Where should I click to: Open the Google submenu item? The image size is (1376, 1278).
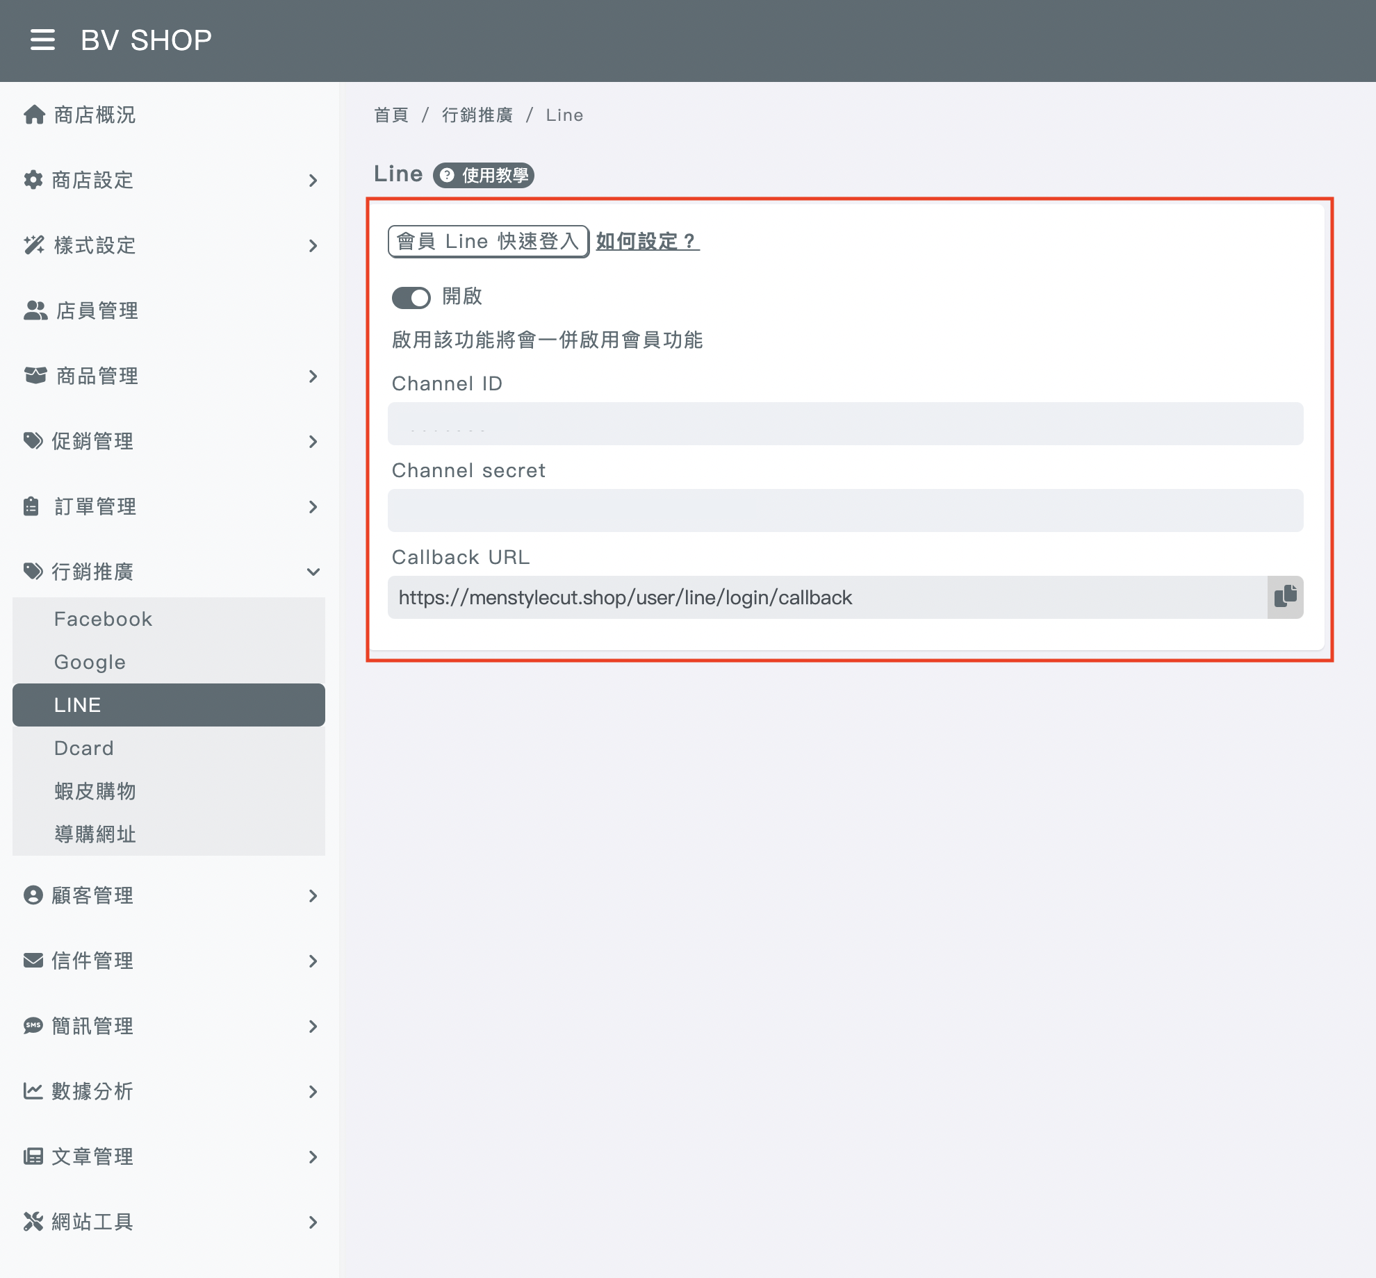(169, 662)
